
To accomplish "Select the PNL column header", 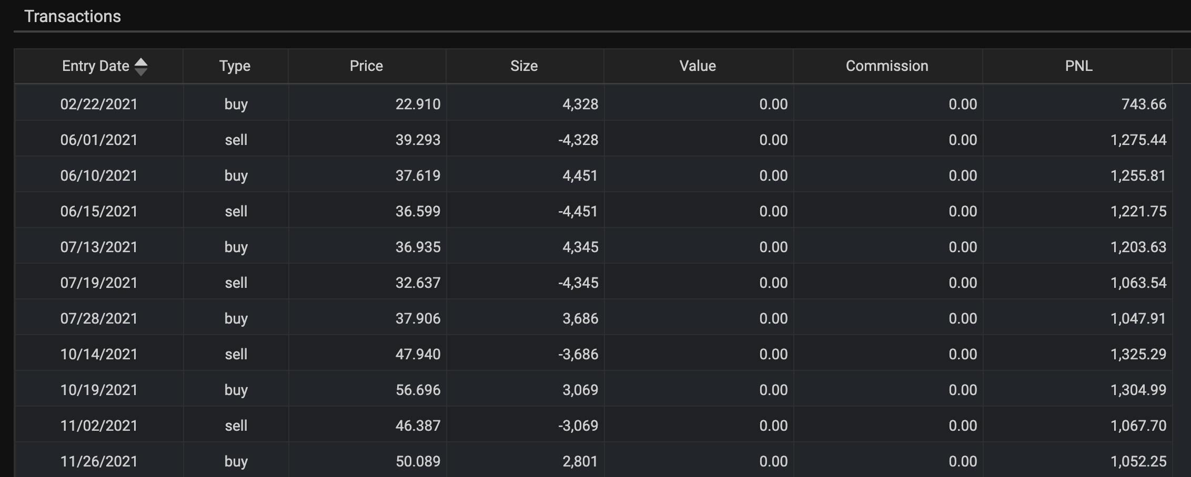I will click(1078, 66).
